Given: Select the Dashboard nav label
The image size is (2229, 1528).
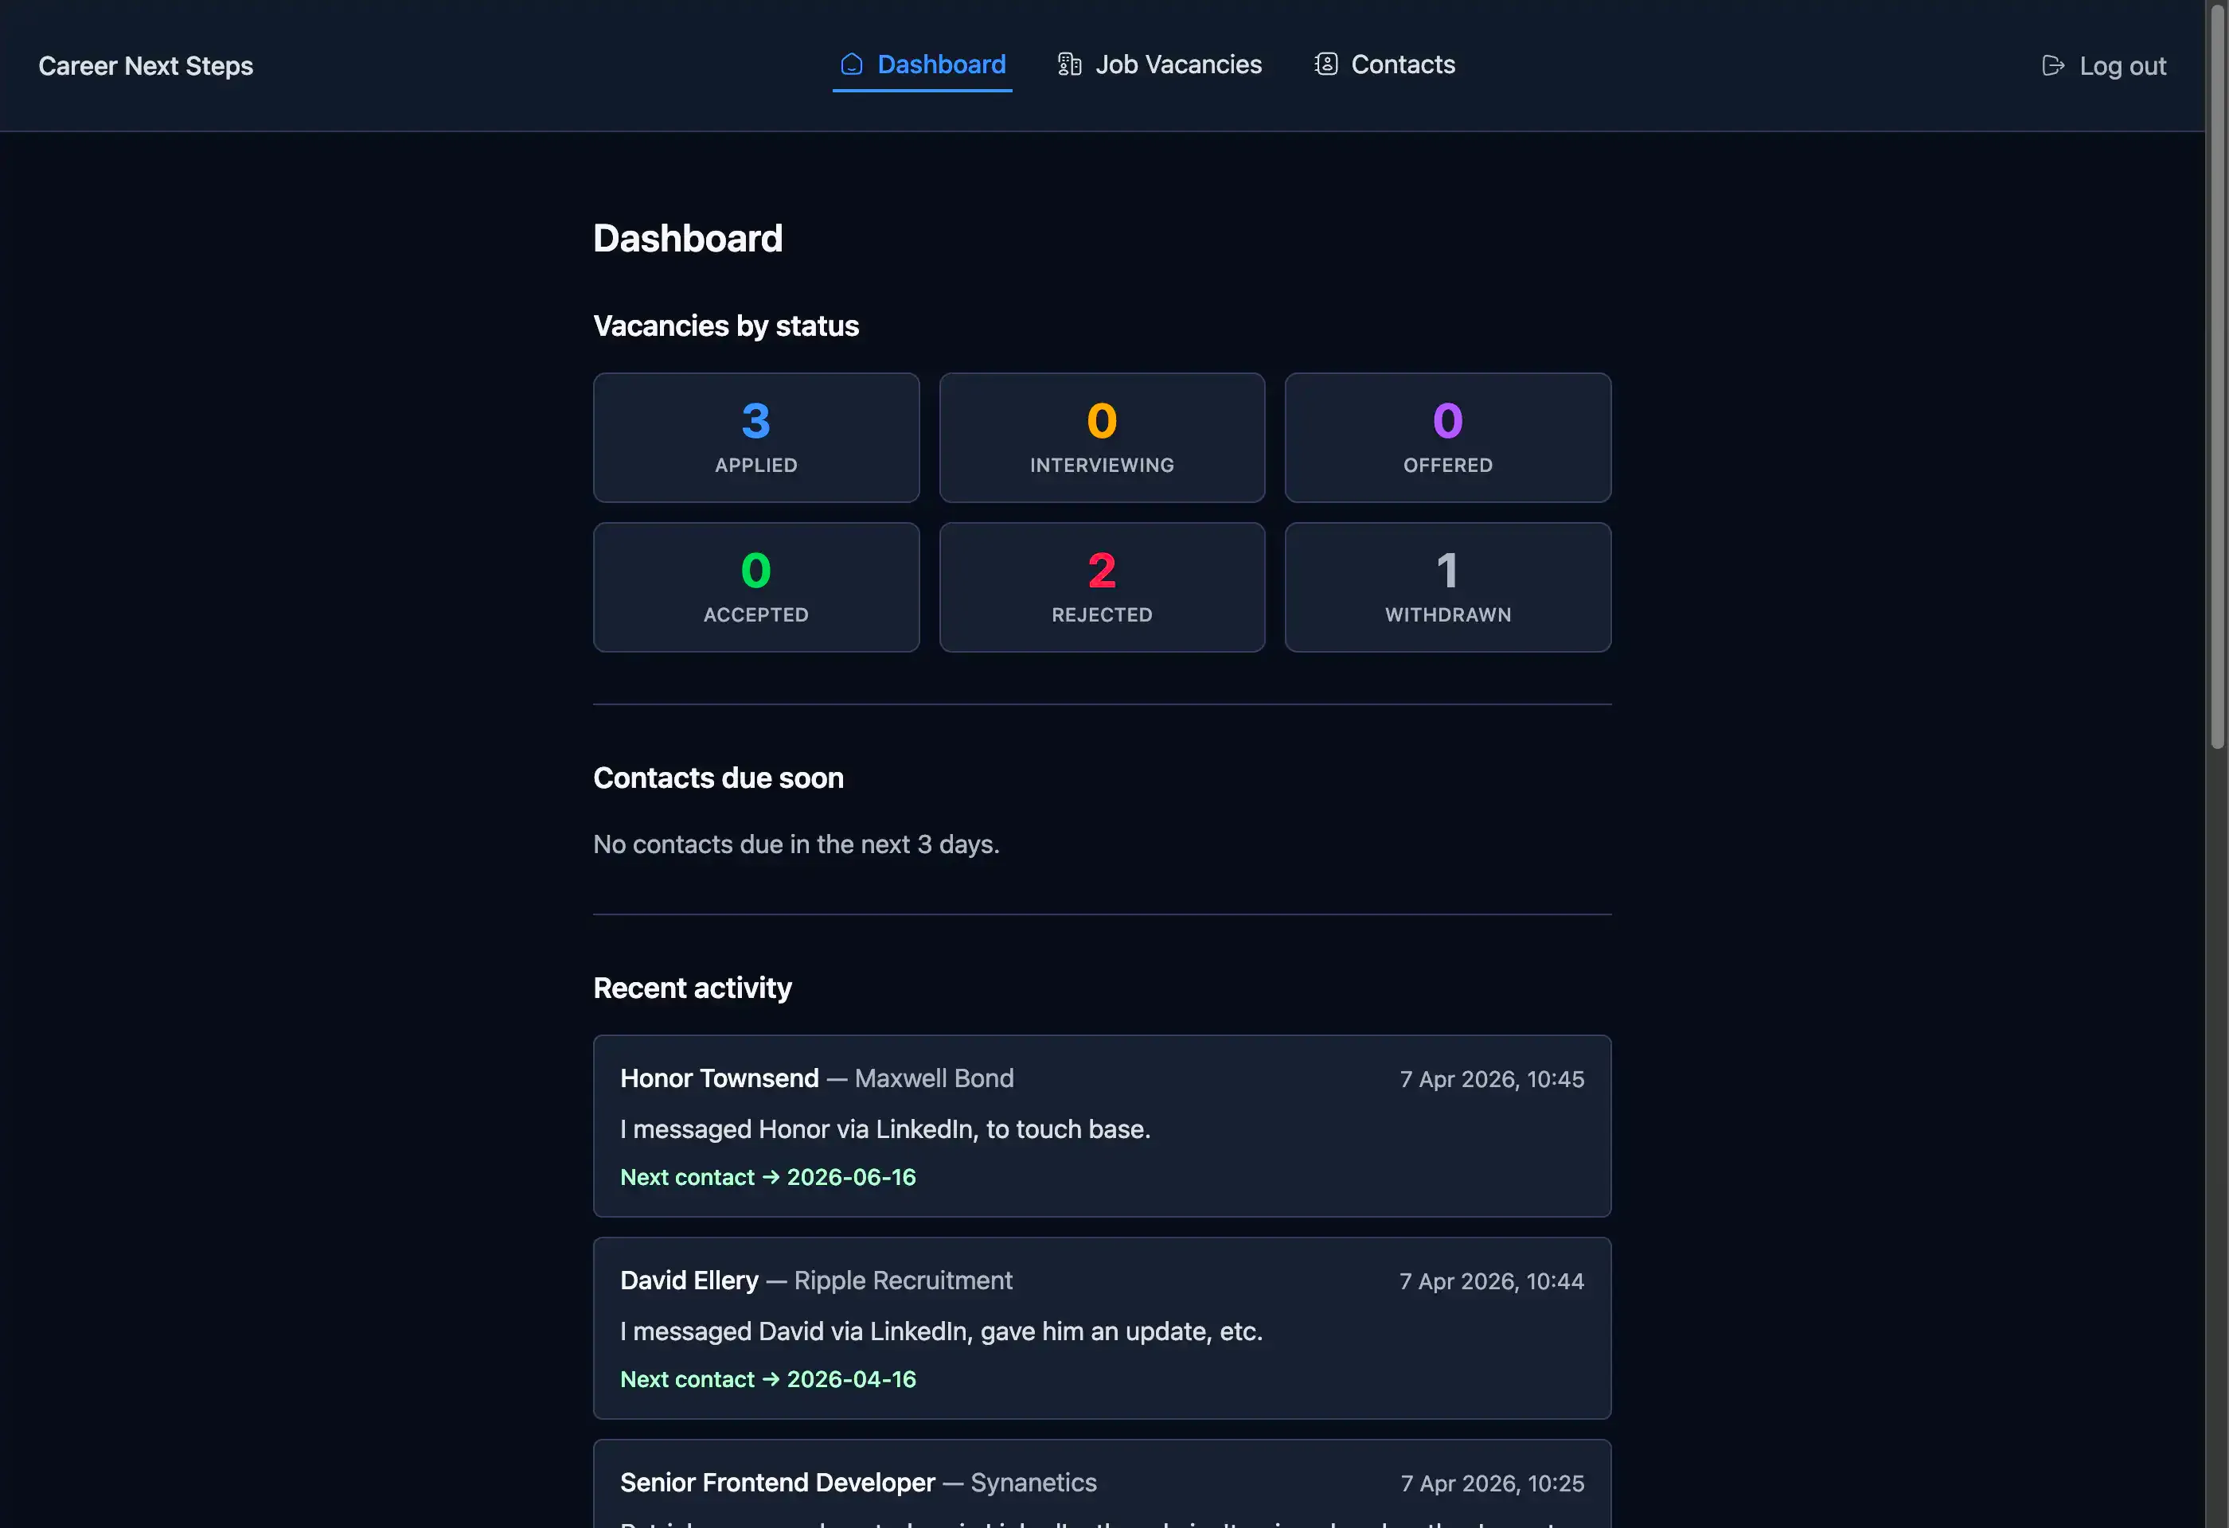Looking at the screenshot, I should (941, 64).
